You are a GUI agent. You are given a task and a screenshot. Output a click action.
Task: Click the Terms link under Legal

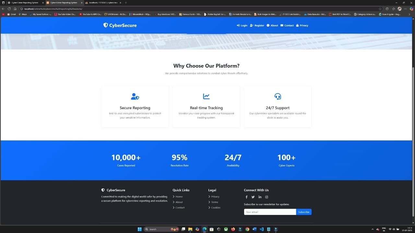215,202
